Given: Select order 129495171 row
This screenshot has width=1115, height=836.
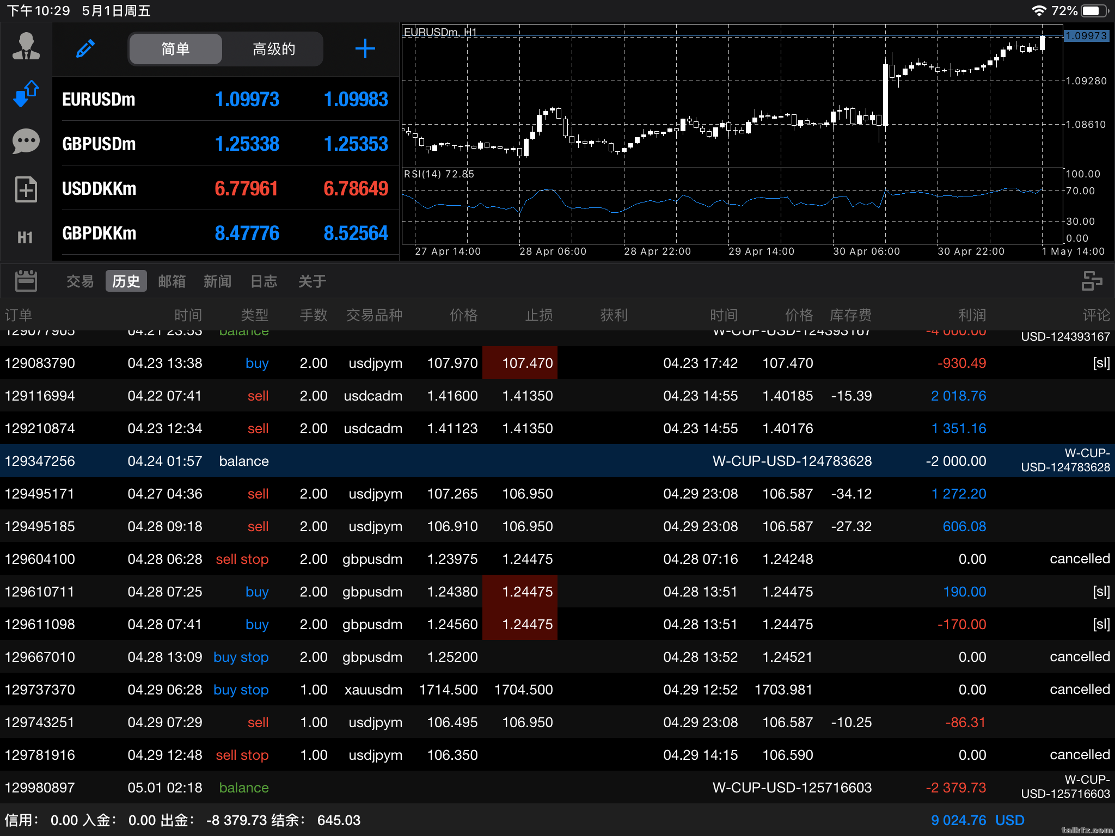Looking at the screenshot, I should [x=557, y=493].
